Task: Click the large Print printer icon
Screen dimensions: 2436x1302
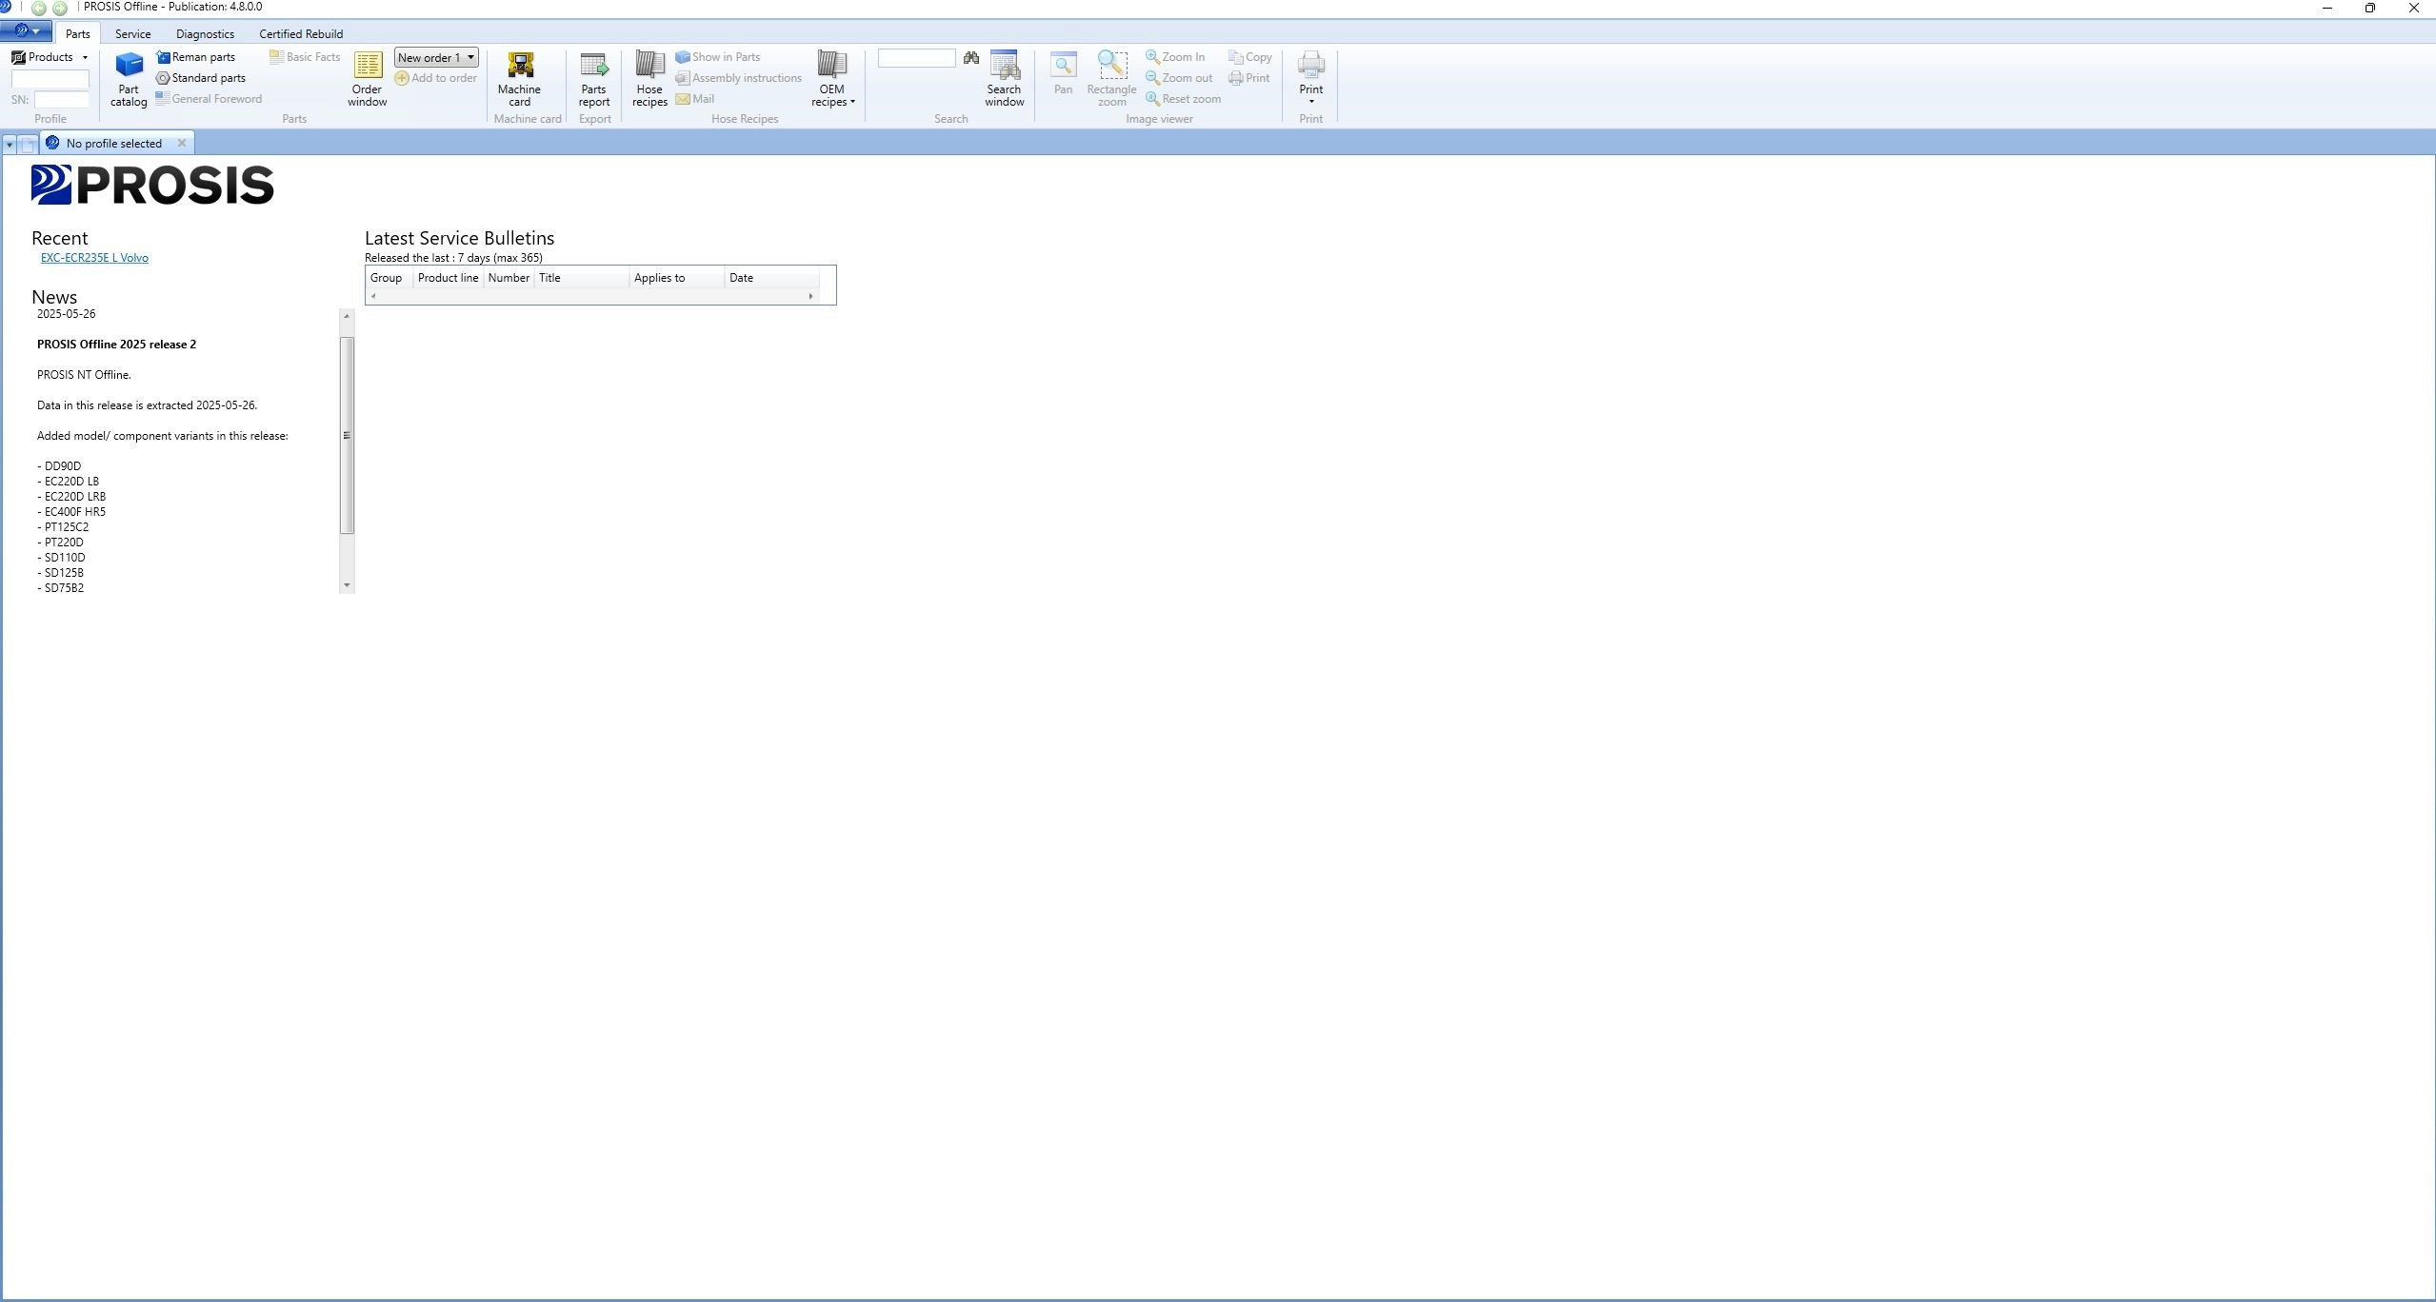Action: [1311, 66]
